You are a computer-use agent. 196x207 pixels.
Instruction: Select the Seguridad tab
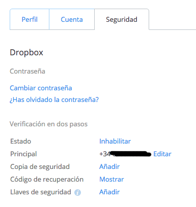coord(122,19)
